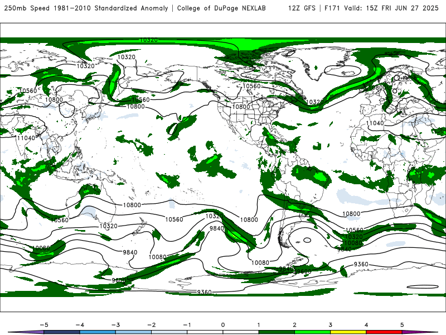Select the pale blue swatch between -2 and -1
This screenshot has height=335, width=446.
click(169, 332)
